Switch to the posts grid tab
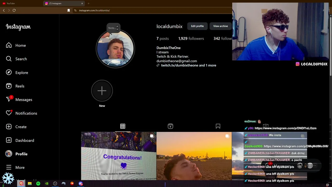The height and width of the screenshot is (187, 332). click(123, 126)
